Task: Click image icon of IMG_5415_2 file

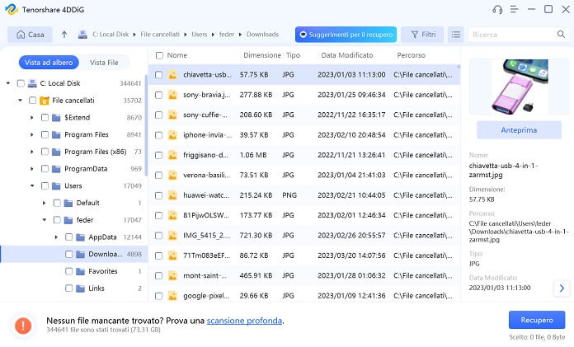Action: (172, 236)
